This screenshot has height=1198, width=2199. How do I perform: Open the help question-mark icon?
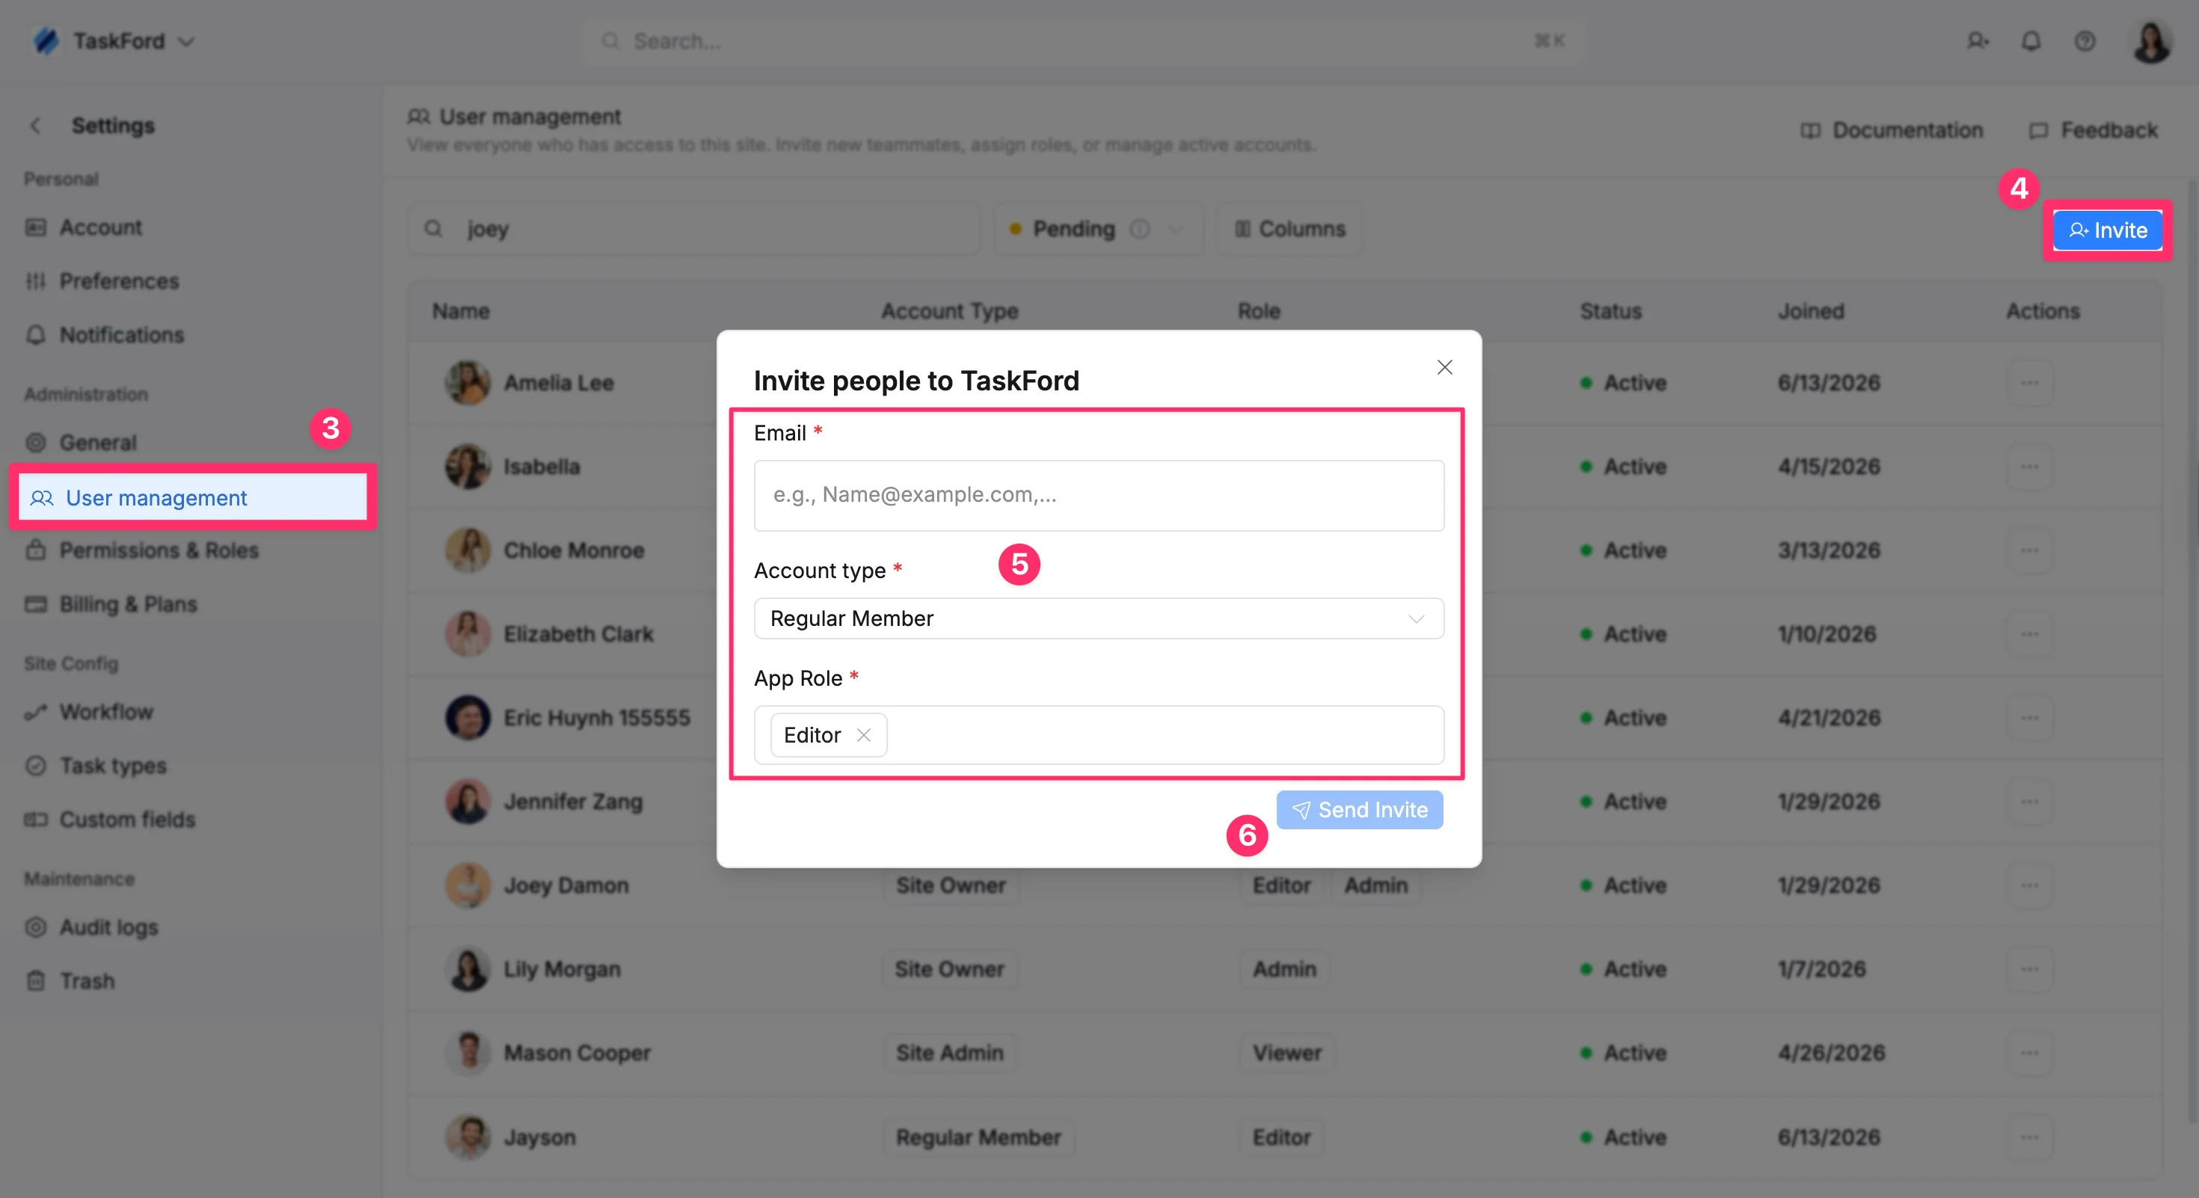pos(2085,41)
